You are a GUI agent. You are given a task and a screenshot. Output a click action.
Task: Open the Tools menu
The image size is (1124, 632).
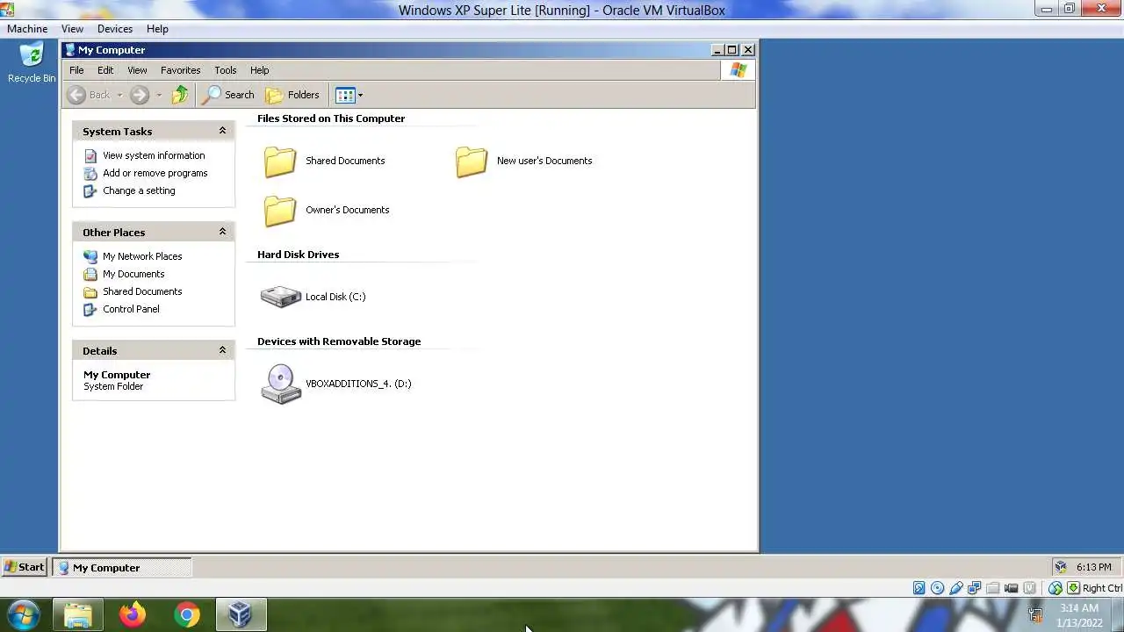tap(226, 70)
